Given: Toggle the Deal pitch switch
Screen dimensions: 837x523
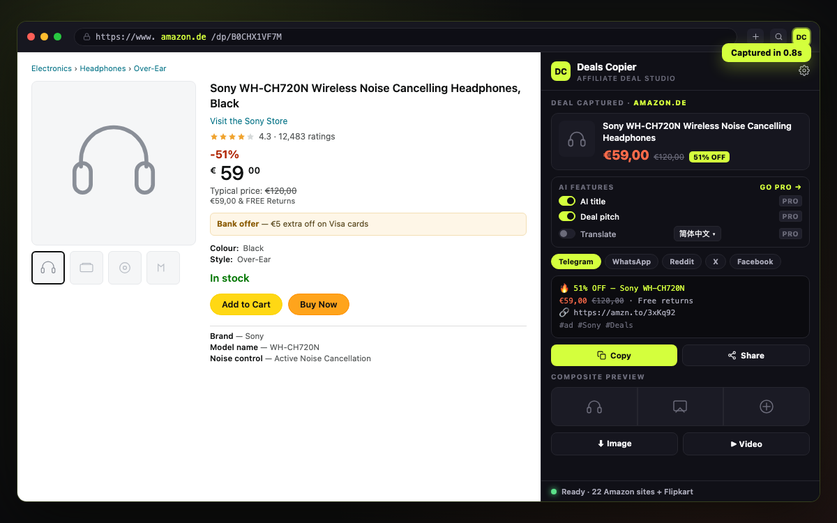Looking at the screenshot, I should 567,216.
